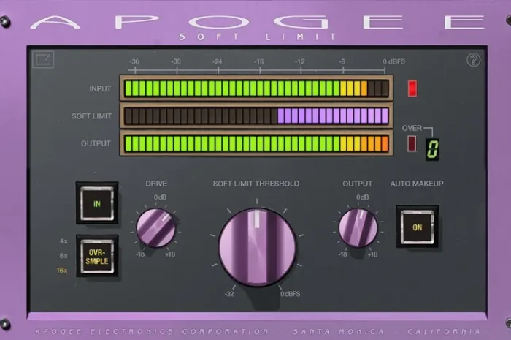Toggle the IN bypass button
The image size is (511, 340).
(x=97, y=203)
